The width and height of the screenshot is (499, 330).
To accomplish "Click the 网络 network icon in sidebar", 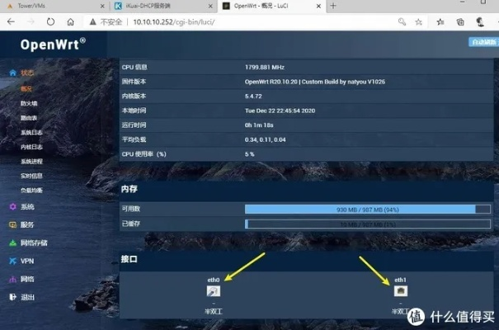I will pos(12,280).
